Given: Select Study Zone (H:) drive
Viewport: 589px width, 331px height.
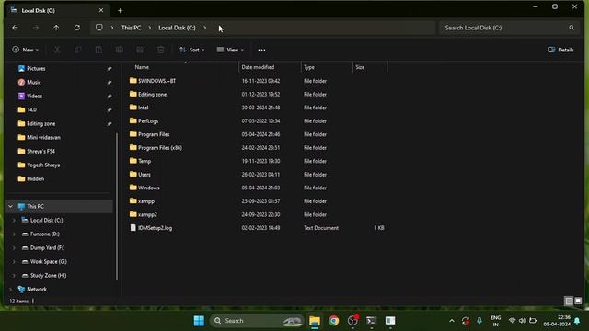Looking at the screenshot, I should (48, 276).
